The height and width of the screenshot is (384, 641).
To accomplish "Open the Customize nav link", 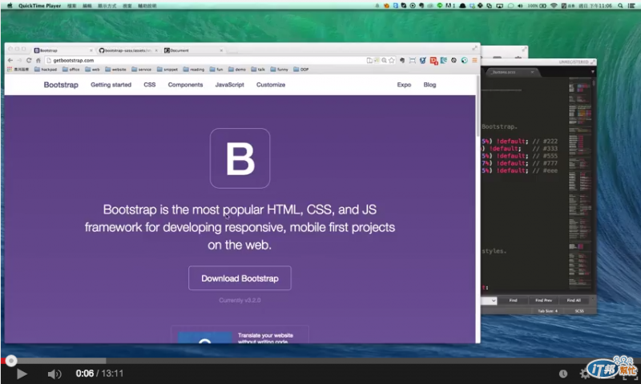I will tap(271, 85).
